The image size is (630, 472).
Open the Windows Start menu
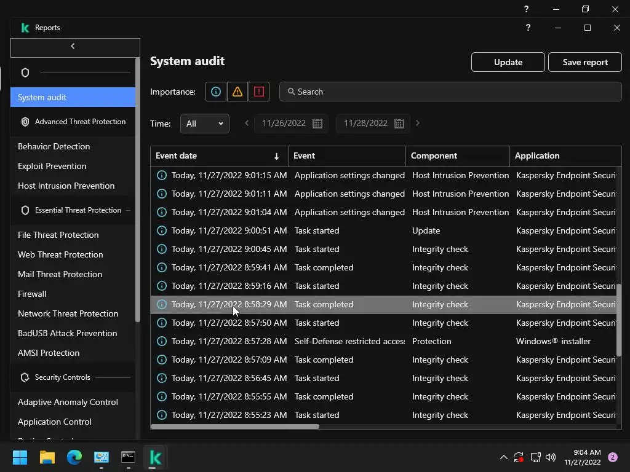click(20, 457)
